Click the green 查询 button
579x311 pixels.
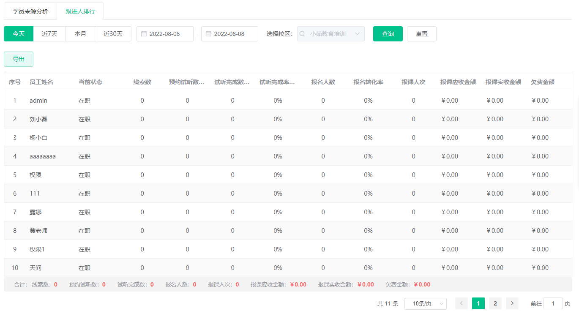click(x=388, y=34)
